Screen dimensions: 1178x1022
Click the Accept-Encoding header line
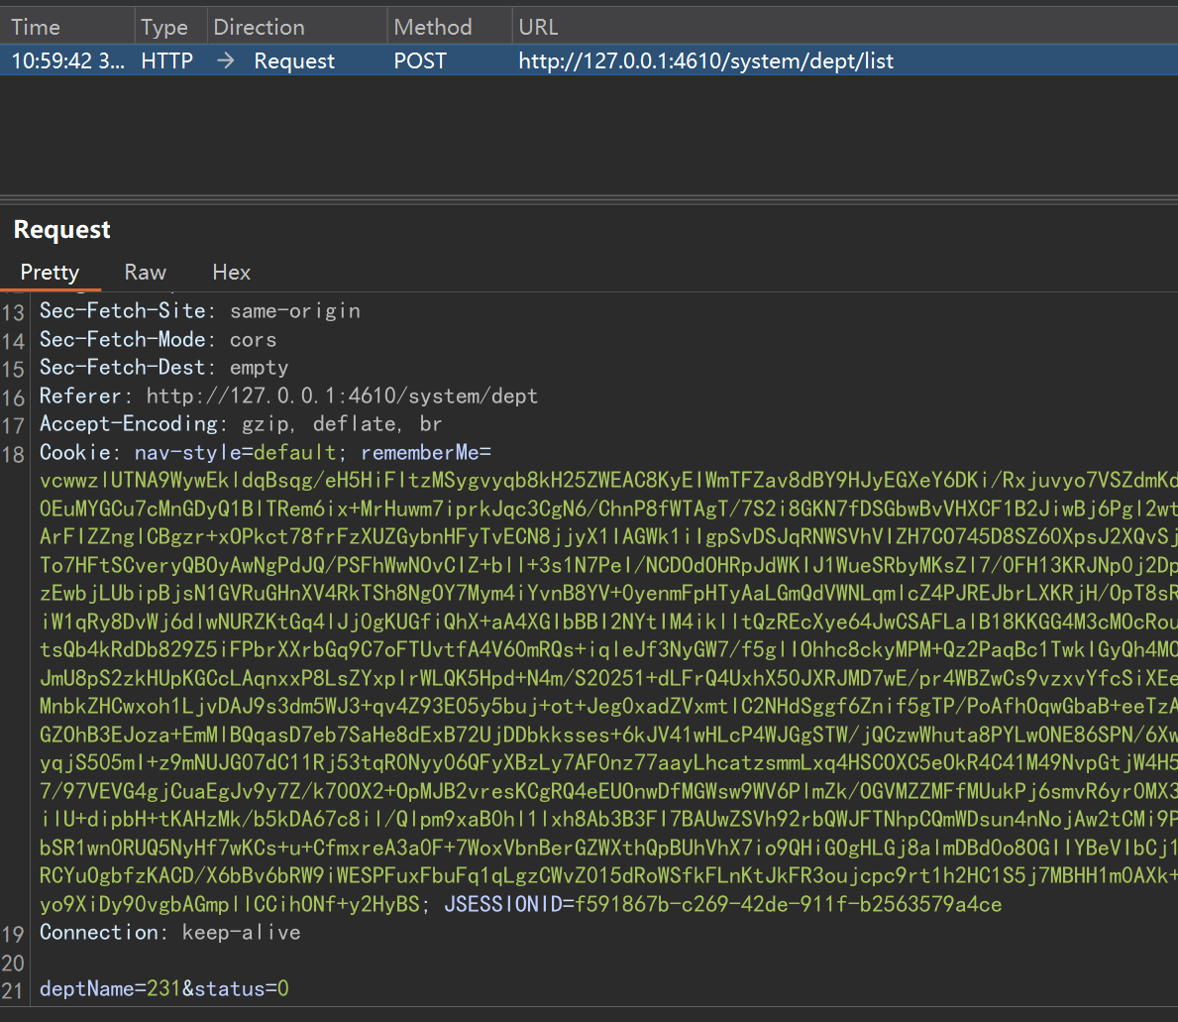pyautogui.click(x=241, y=424)
